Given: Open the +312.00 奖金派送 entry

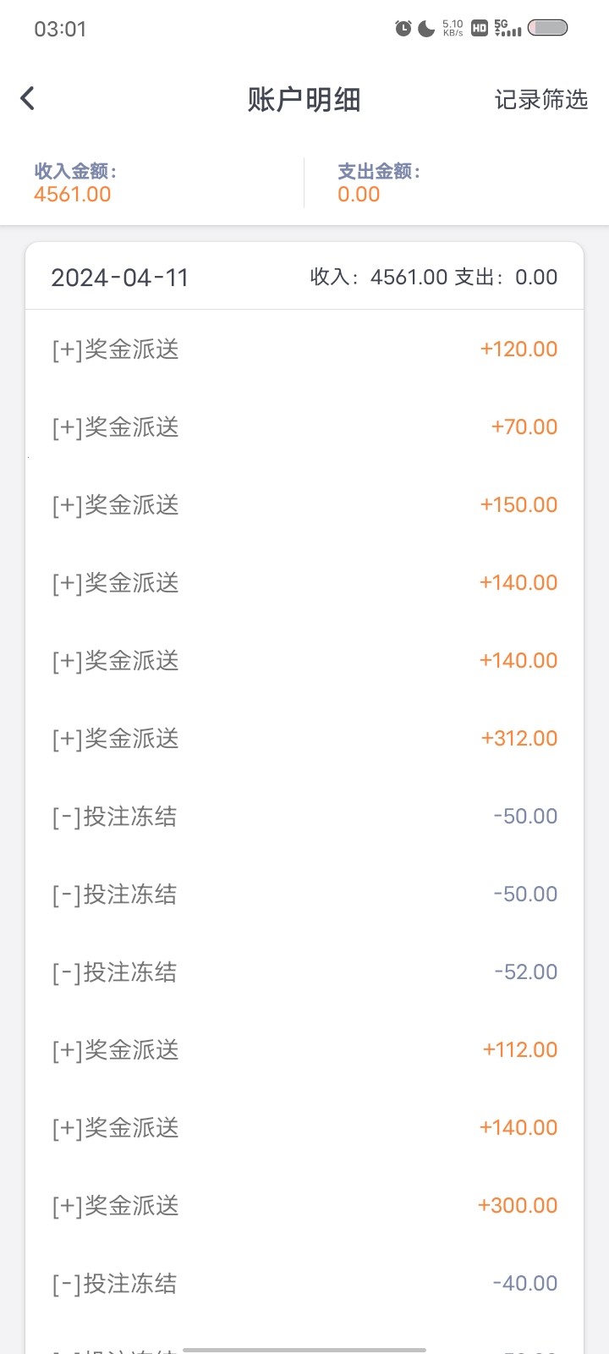Looking at the screenshot, I should click(304, 739).
